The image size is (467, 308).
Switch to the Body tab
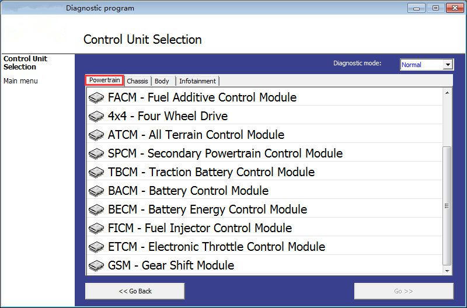[x=162, y=81]
